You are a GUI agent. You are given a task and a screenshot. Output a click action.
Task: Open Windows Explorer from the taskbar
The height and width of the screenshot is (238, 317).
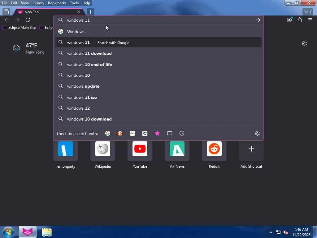(x=47, y=232)
